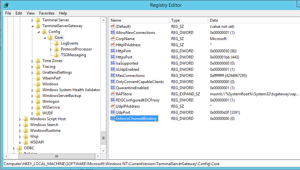Click the HttpsPort DWORD icon
The width and height of the screenshot is (300, 170).
pyautogui.click(x=113, y=57)
